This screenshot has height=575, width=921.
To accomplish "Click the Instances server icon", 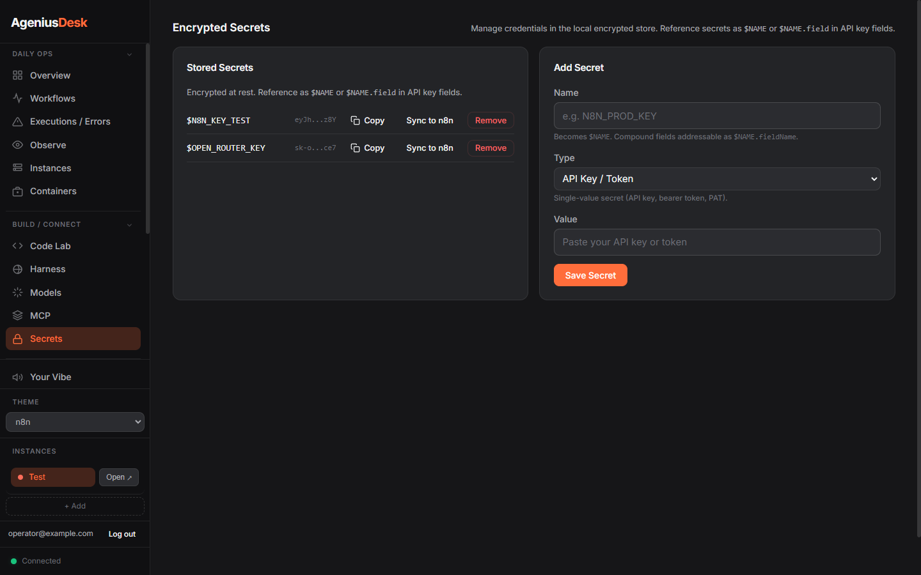I will [17, 168].
